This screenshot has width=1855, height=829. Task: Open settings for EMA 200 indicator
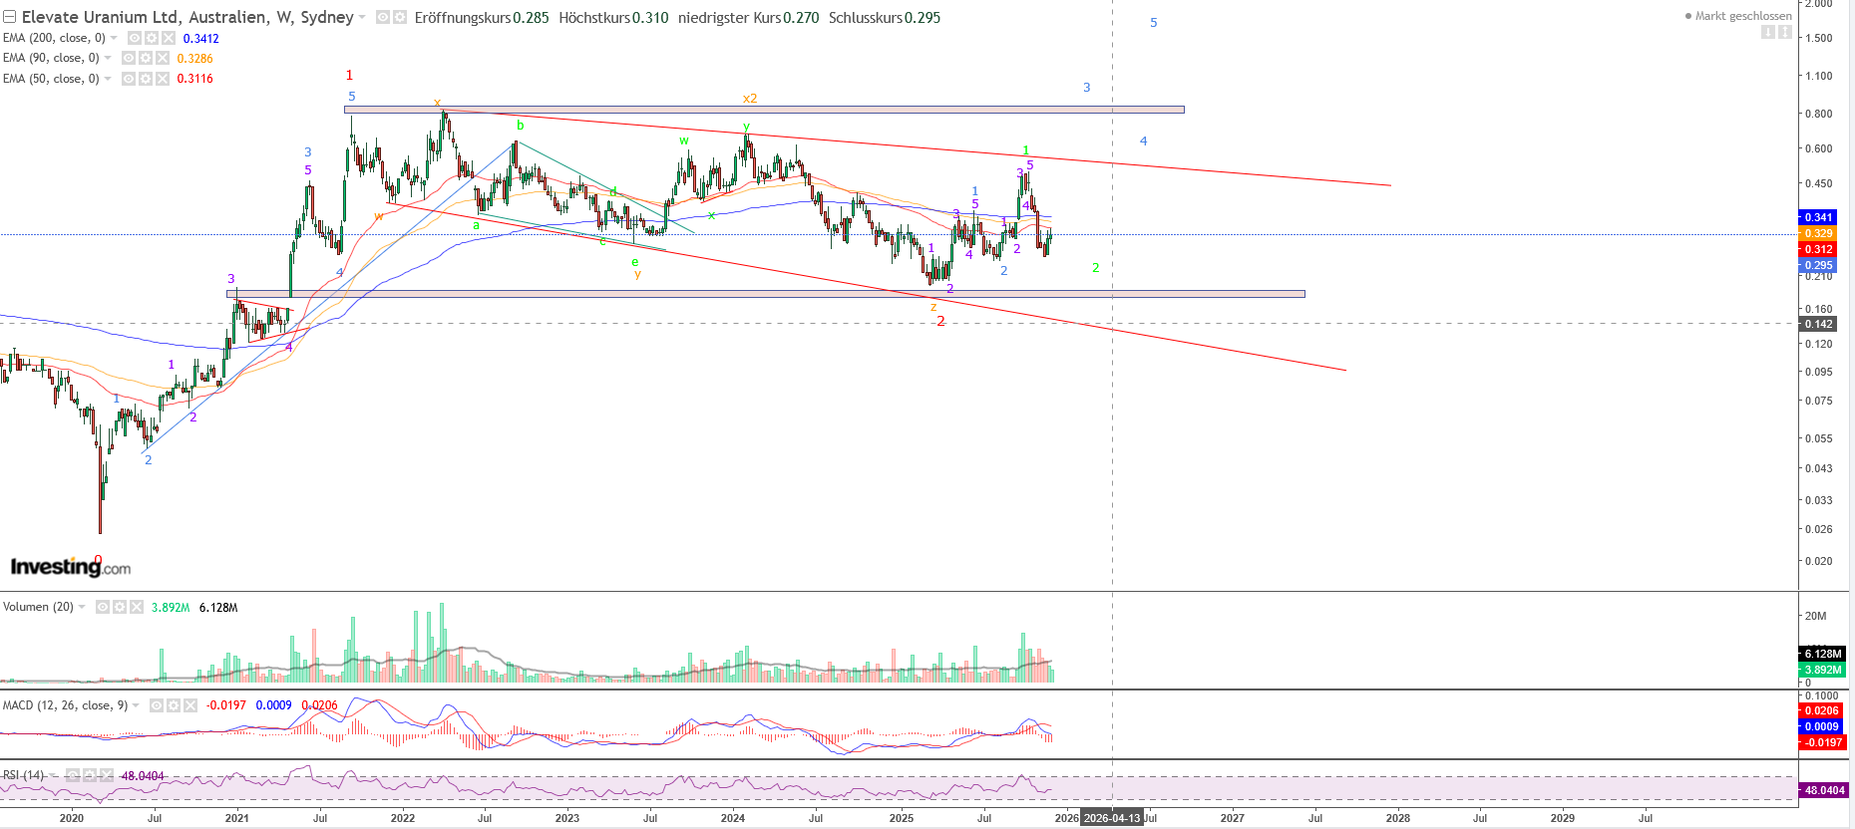[x=152, y=38]
